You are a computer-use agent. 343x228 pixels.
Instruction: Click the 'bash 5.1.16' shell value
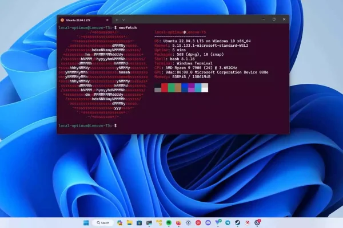click(182, 59)
